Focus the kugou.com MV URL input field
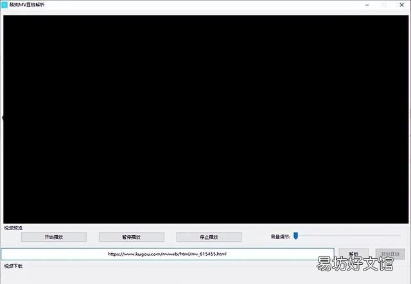411x284 pixels. (x=168, y=254)
